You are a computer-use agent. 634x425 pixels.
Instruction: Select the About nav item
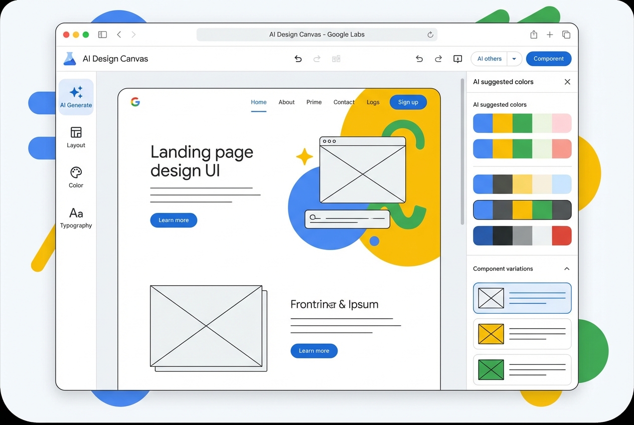point(286,102)
